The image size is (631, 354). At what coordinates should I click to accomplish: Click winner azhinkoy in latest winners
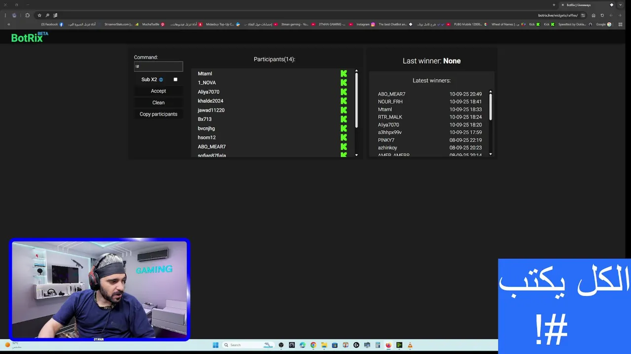click(x=387, y=147)
